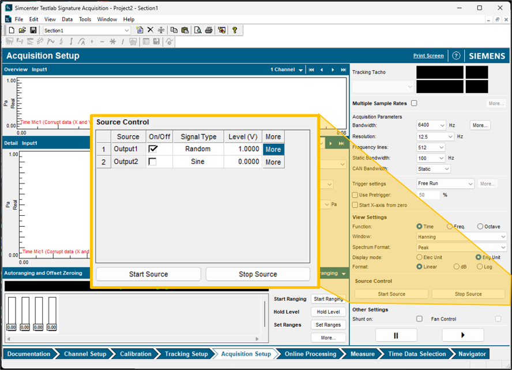Screen dimensions: 512x370
Task: Click the delete X toolbar icon
Action: point(150,30)
